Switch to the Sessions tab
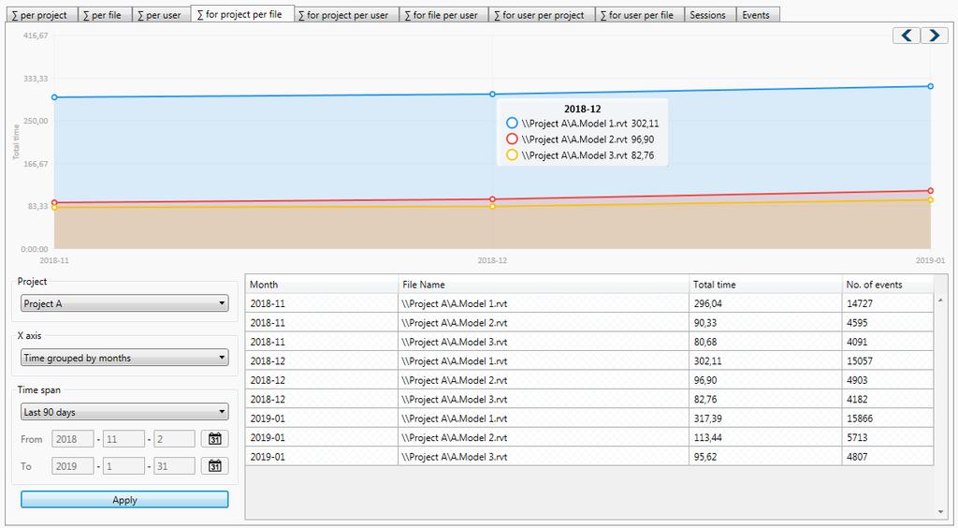This screenshot has width=958, height=528. pyautogui.click(x=710, y=15)
